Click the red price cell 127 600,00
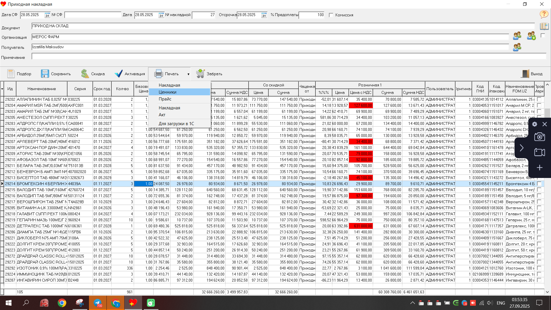551x310 pixels. pyautogui.click(x=361, y=105)
